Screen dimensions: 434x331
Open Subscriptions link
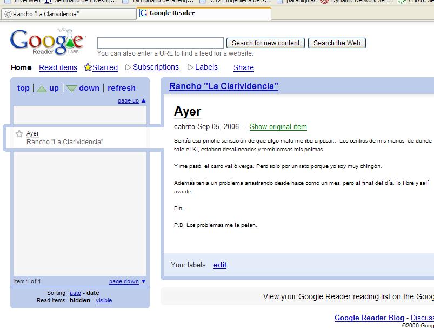(x=156, y=67)
